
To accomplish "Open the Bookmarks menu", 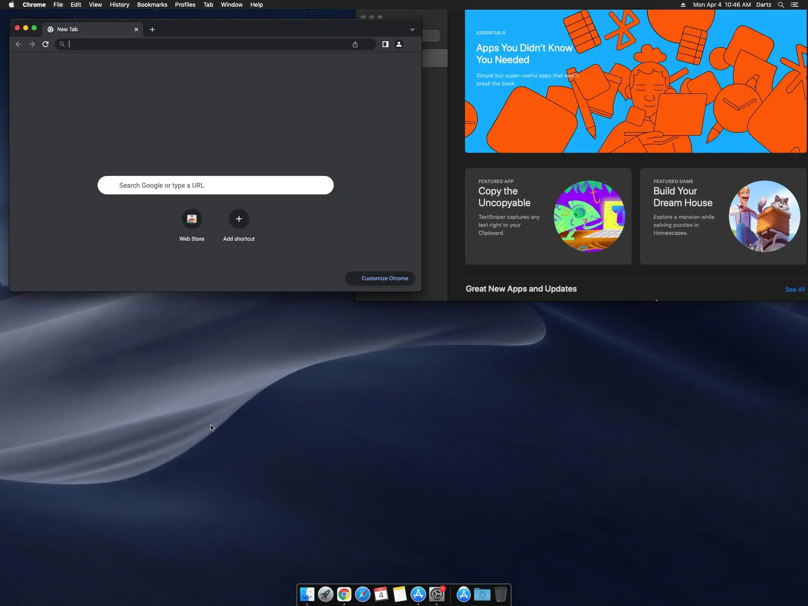I will click(152, 5).
